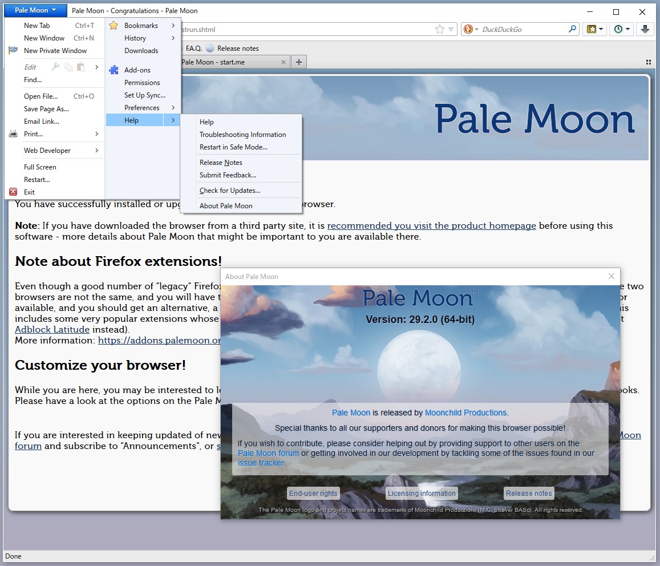
Task: Open the Adblock Latitude link
Action: pyautogui.click(x=52, y=330)
